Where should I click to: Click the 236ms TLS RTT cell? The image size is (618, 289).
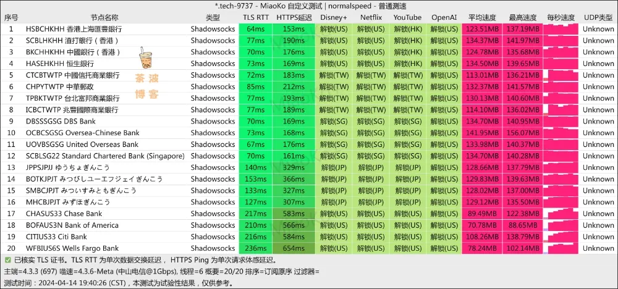point(255,248)
